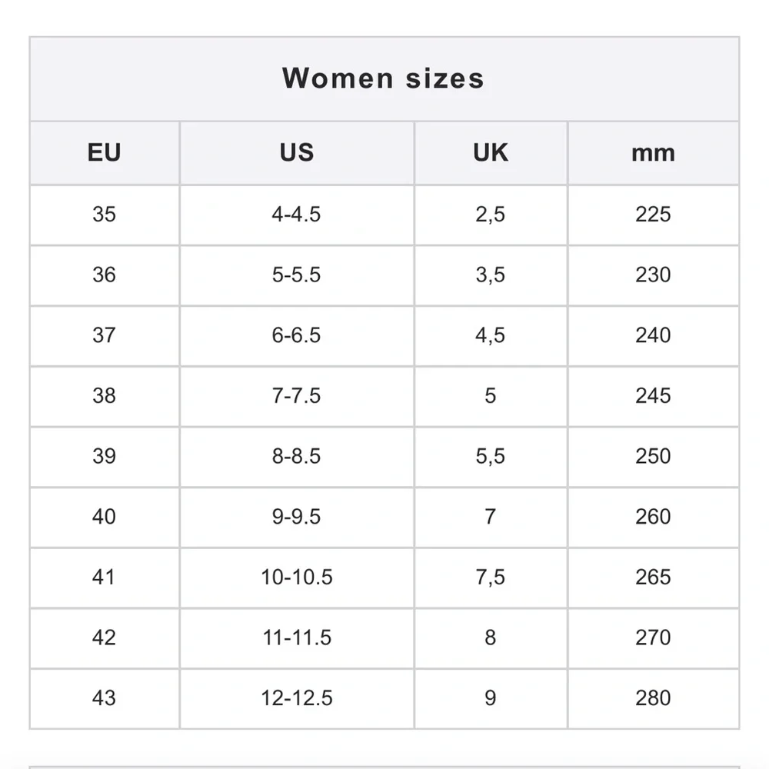
Task: Select the 240 mm cell
Action: click(653, 335)
